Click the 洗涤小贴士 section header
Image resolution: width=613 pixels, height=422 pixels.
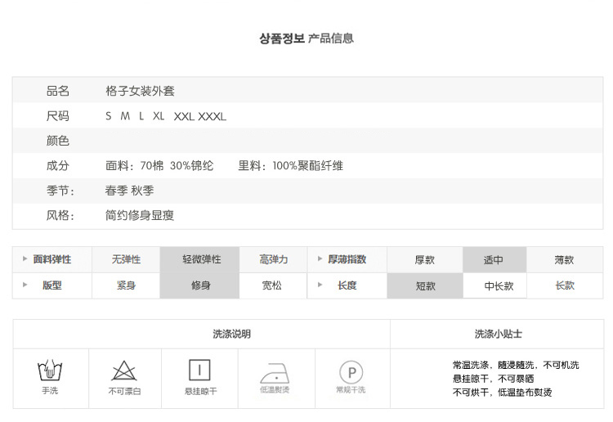pos(498,334)
